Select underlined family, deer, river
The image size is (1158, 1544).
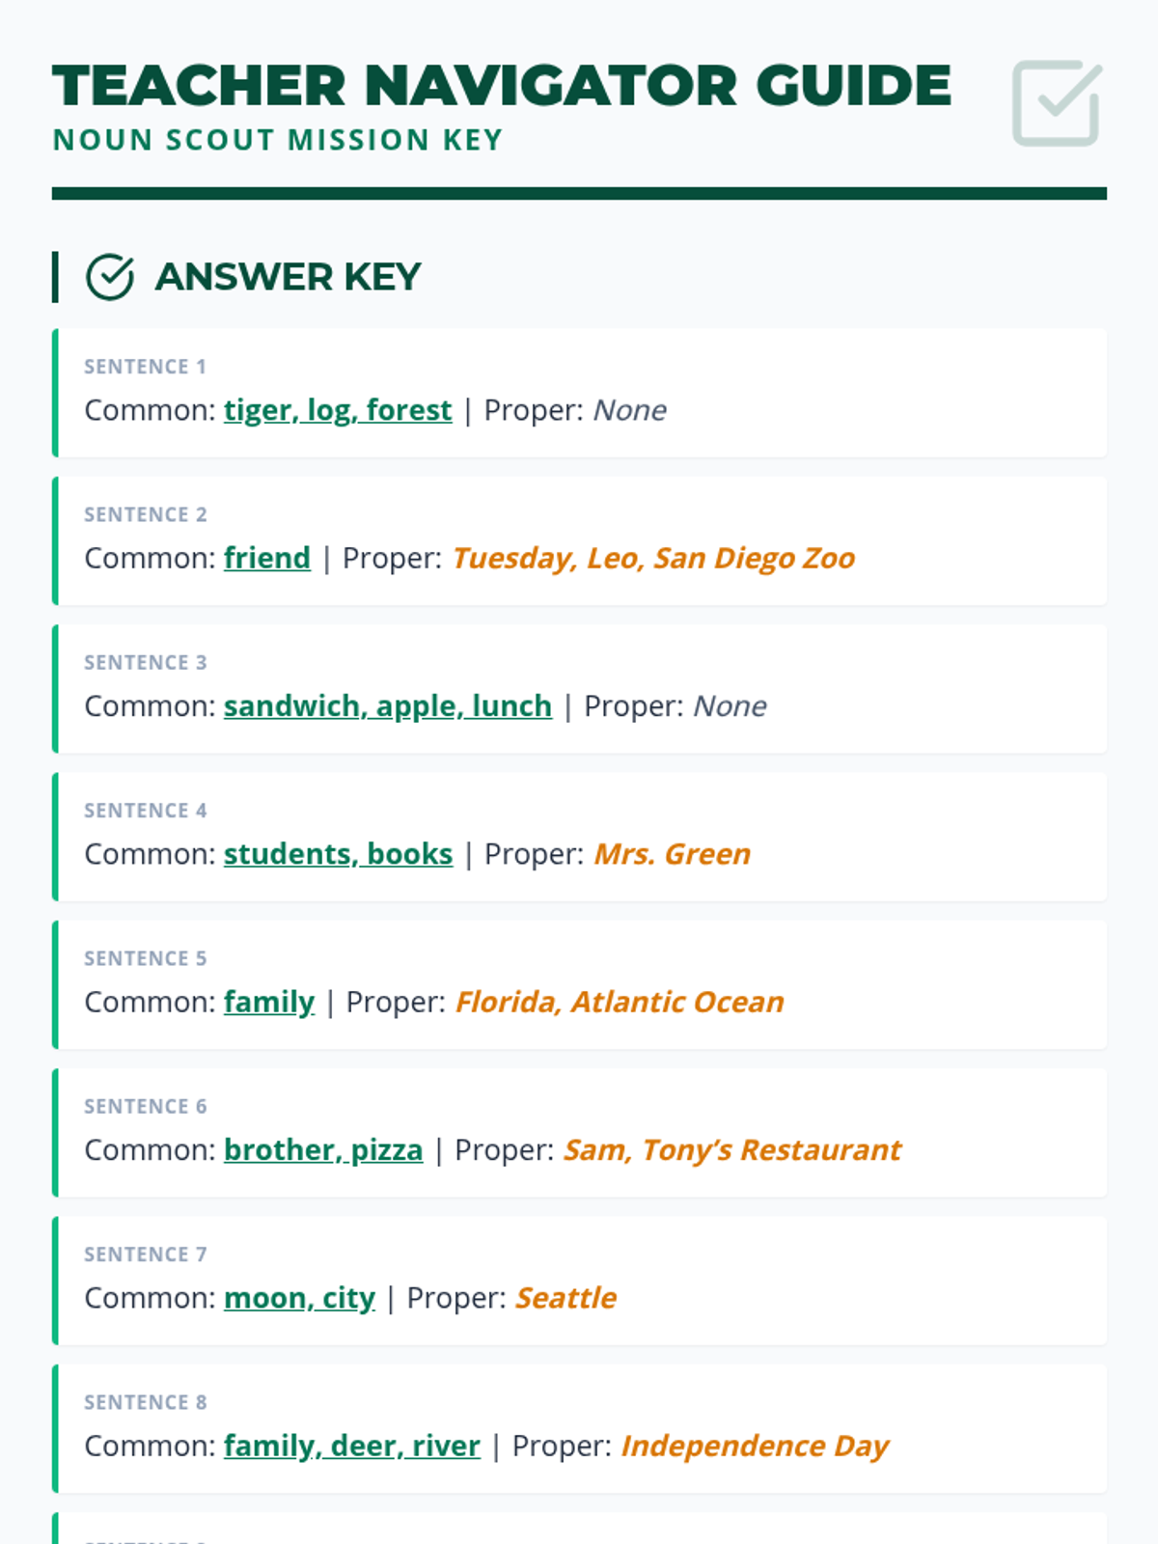click(x=352, y=1447)
